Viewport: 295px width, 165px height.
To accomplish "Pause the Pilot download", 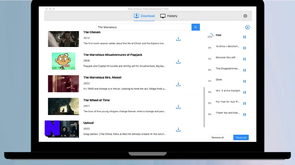I will point(244,37).
